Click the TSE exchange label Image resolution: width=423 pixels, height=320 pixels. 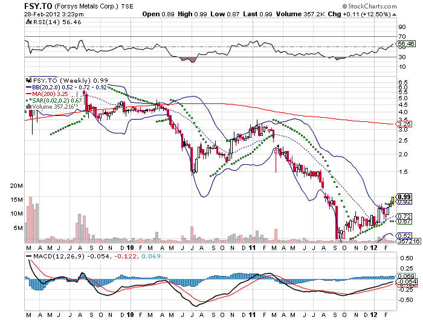127,7
